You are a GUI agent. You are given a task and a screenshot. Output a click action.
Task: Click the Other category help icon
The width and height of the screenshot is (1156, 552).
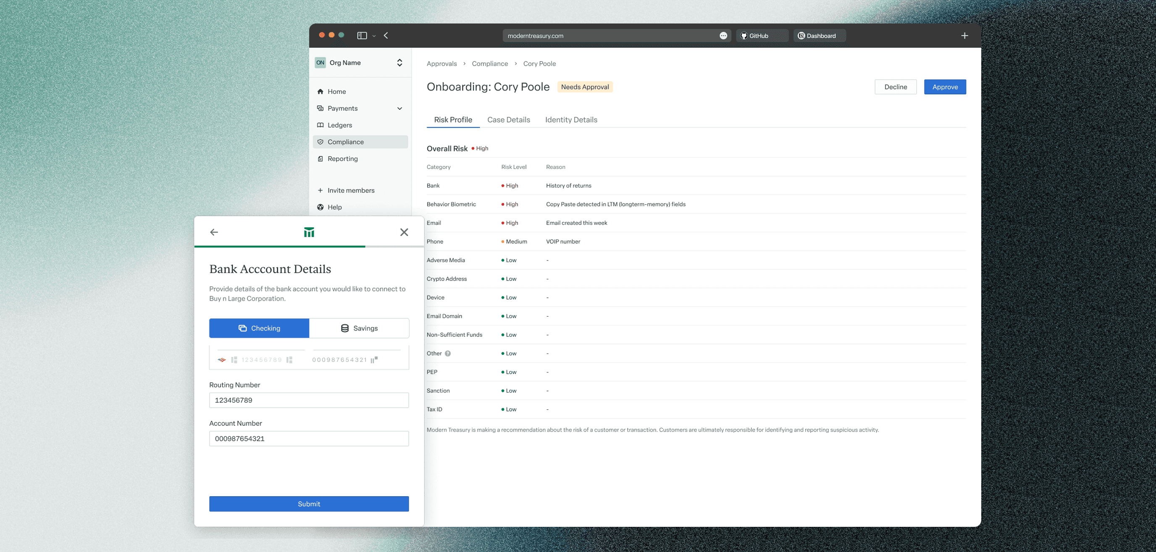[x=448, y=354]
